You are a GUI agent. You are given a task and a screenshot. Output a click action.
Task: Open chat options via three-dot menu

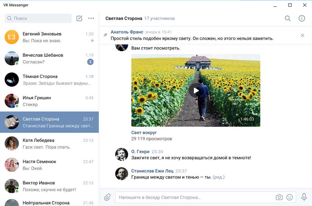[x=91, y=18]
